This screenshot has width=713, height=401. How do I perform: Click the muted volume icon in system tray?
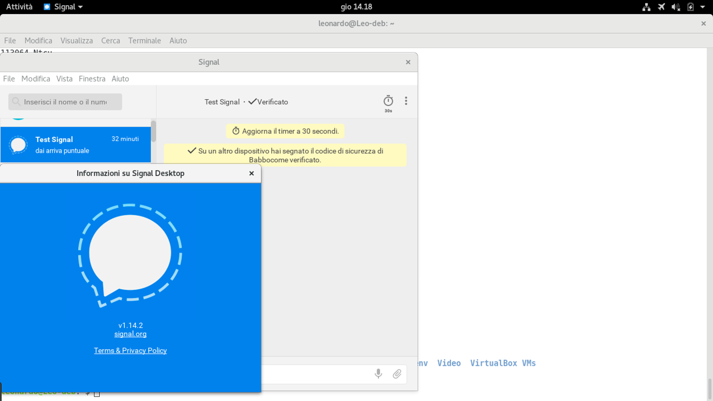click(675, 6)
